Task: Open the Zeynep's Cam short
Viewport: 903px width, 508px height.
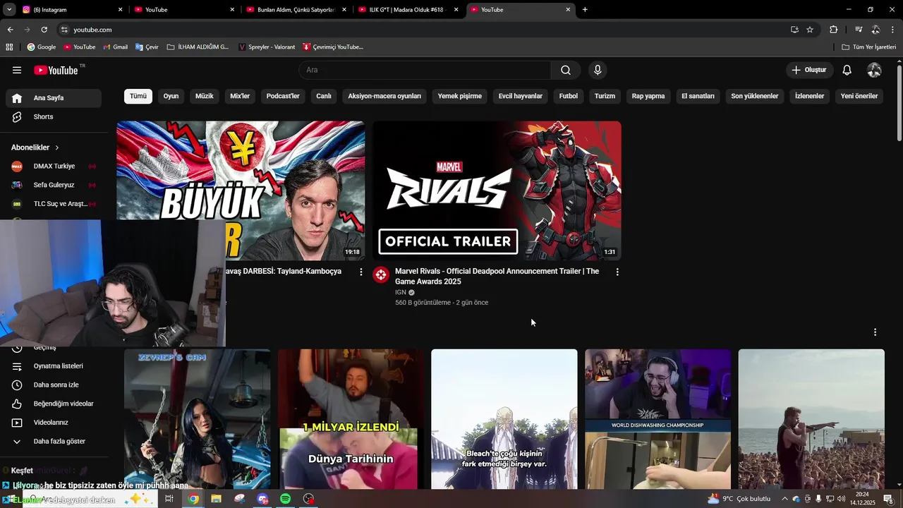Action: click(x=198, y=419)
